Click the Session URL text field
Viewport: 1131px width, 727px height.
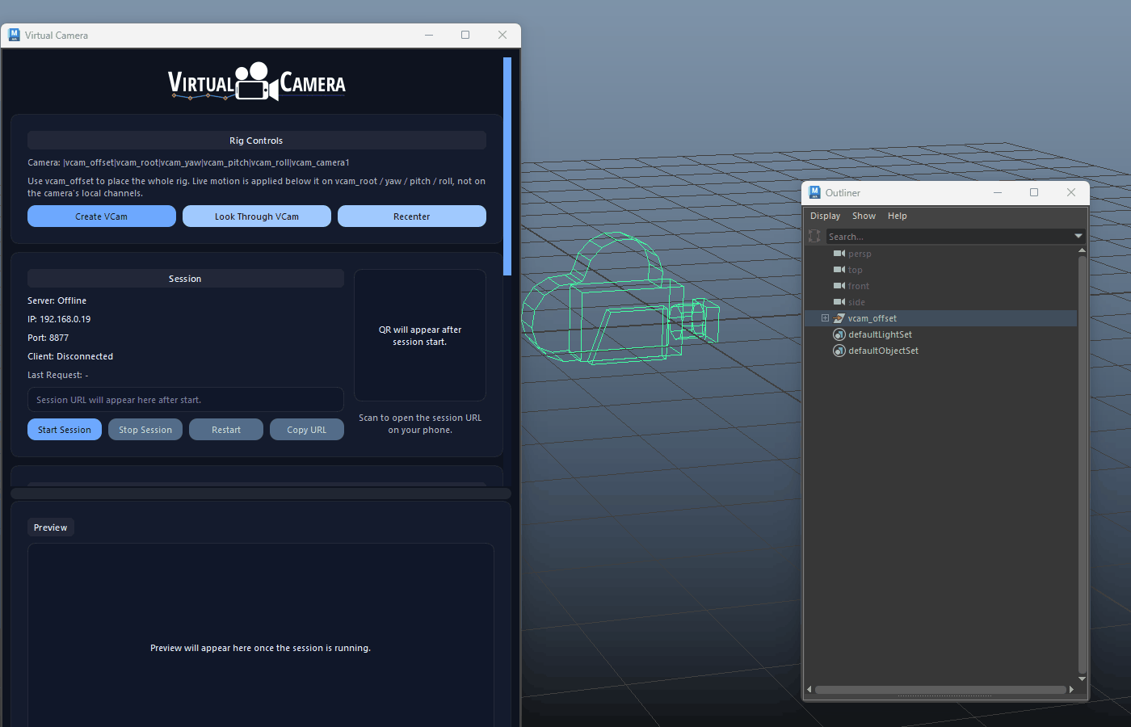(186, 400)
